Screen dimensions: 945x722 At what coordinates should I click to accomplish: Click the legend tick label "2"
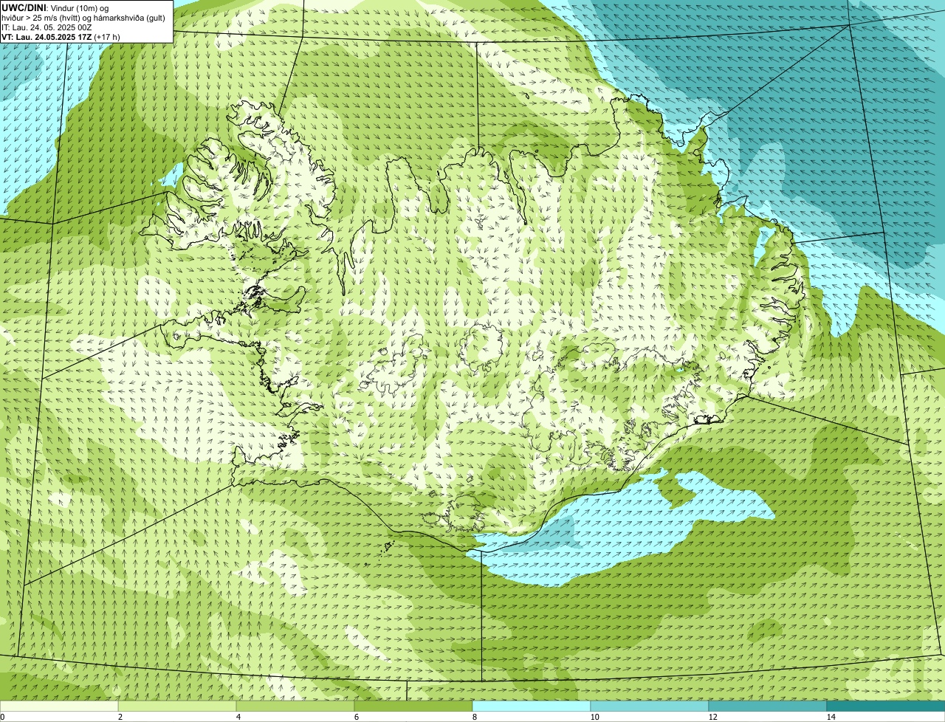click(x=120, y=717)
